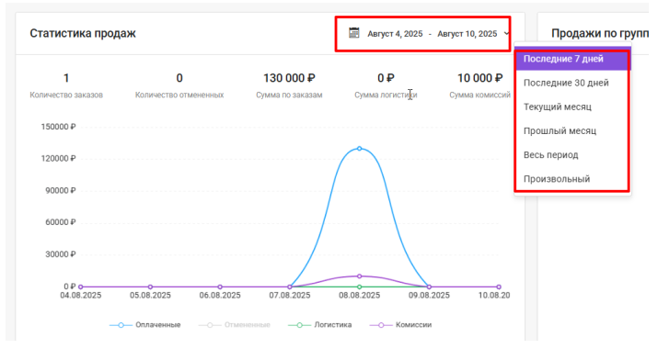Click the '130 000 ₽' orders sum value
Viewport: 658px width, 360px height.
289,78
